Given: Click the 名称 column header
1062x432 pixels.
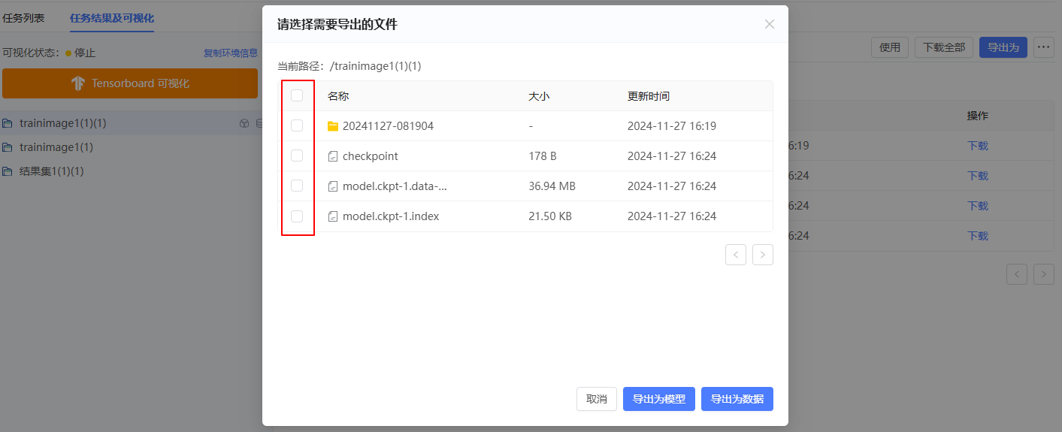Looking at the screenshot, I should point(338,96).
